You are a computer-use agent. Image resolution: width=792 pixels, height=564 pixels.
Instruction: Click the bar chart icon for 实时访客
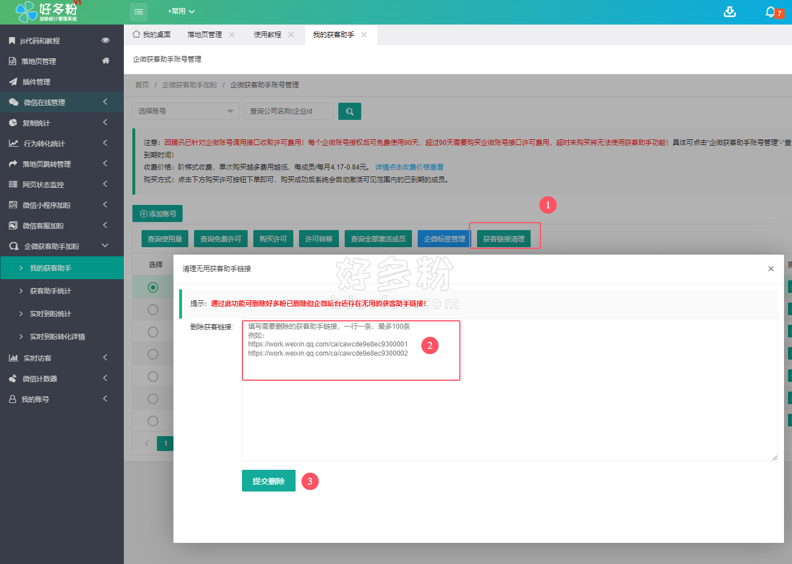tap(14, 358)
